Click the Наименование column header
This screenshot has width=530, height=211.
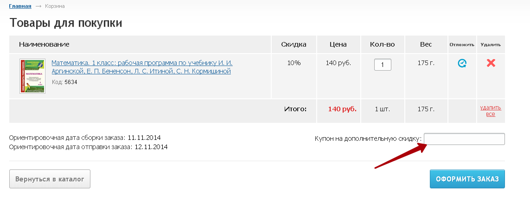(x=44, y=44)
